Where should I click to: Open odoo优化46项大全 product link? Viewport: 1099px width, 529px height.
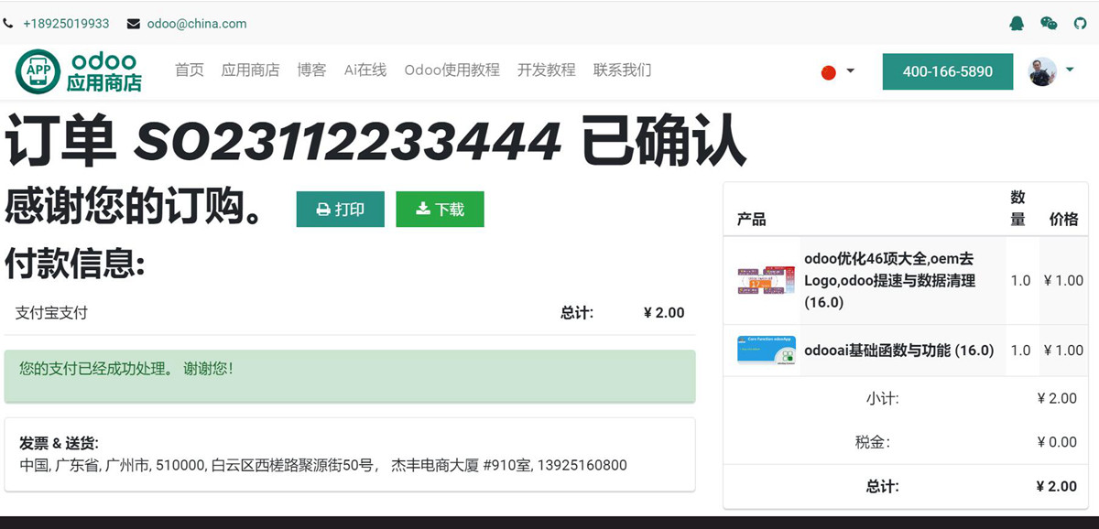click(x=890, y=280)
